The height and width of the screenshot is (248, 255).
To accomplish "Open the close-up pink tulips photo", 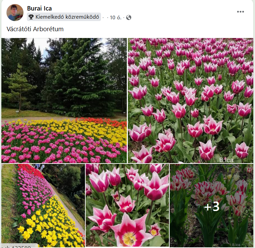I will [128, 206].
